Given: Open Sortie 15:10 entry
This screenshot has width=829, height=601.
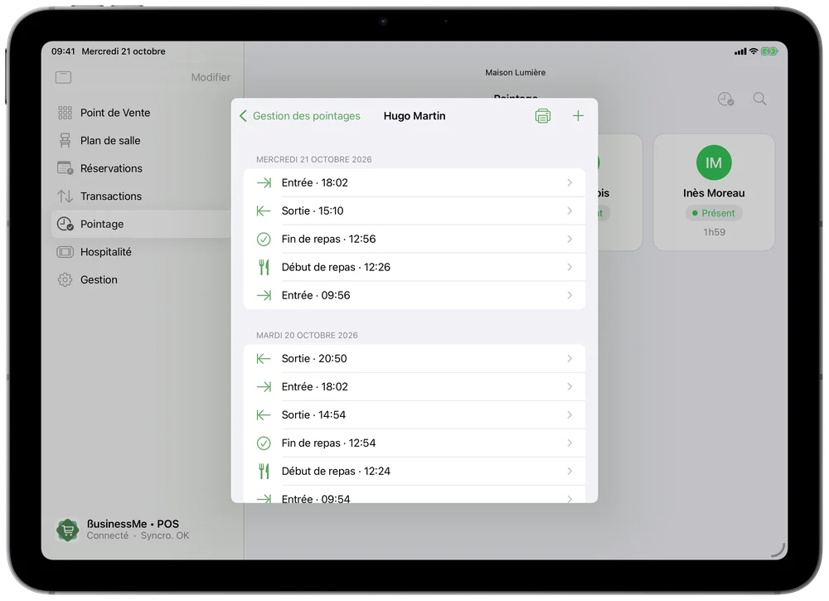Looking at the screenshot, I should 414,211.
